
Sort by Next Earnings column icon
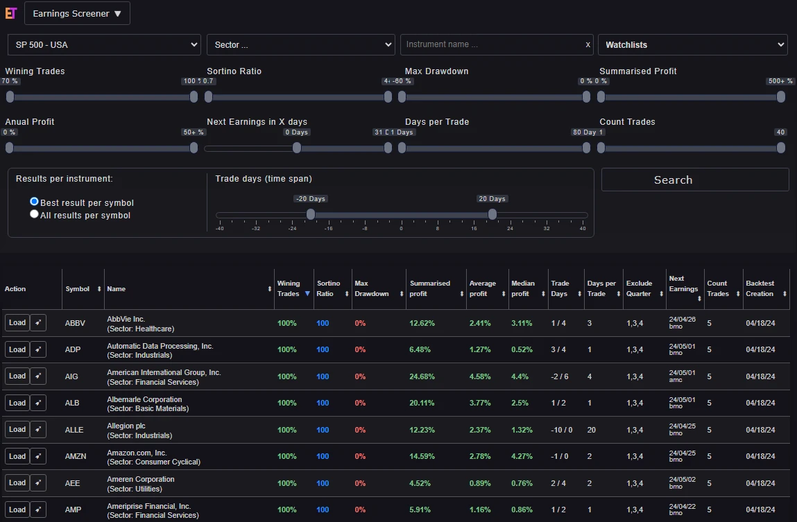[699, 298]
